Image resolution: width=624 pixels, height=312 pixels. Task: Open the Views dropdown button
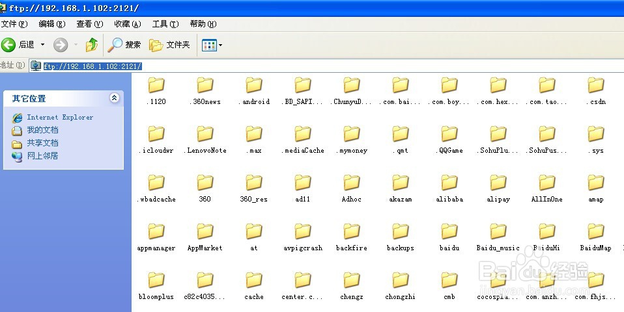(x=212, y=45)
